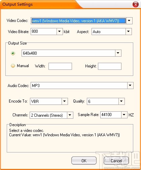
Task: Close the Output Settings dialog
Action: tap(136, 4)
